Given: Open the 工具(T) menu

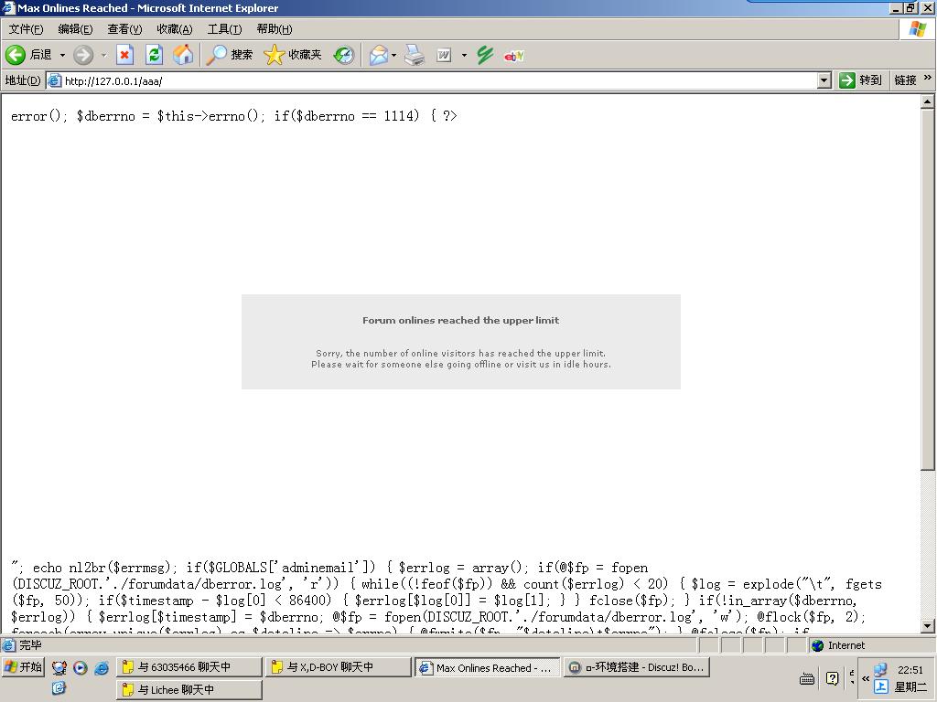Looking at the screenshot, I should click(x=224, y=29).
